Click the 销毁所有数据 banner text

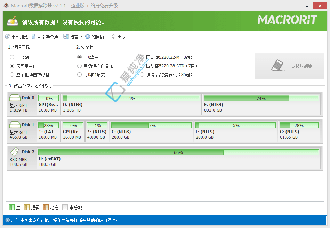point(63,22)
